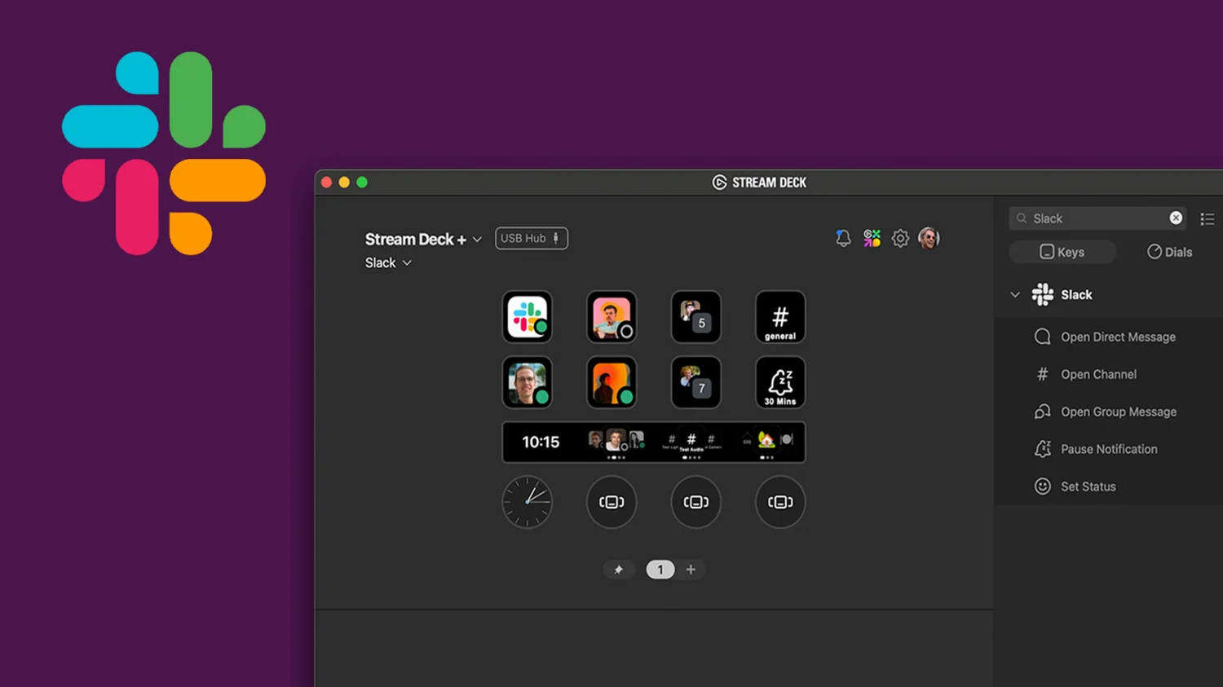Select the 30 Mins pause notification key
Viewport: 1223px width, 687px height.
[x=780, y=382]
